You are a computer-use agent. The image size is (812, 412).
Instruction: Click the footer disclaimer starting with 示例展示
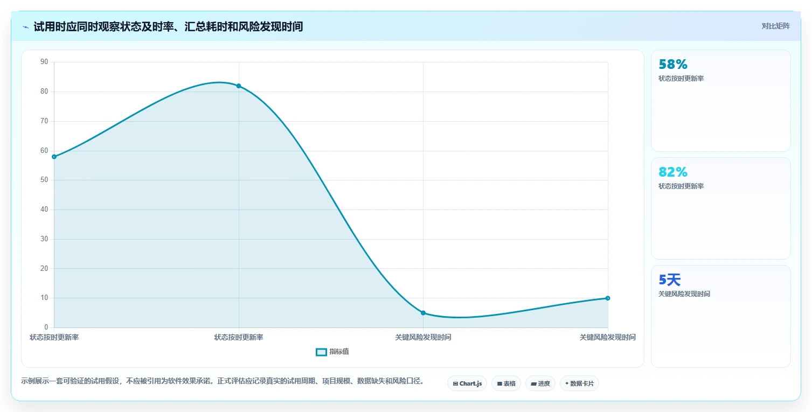pos(223,381)
